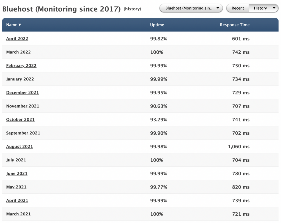Switch to the Recent tab

tap(238, 8)
